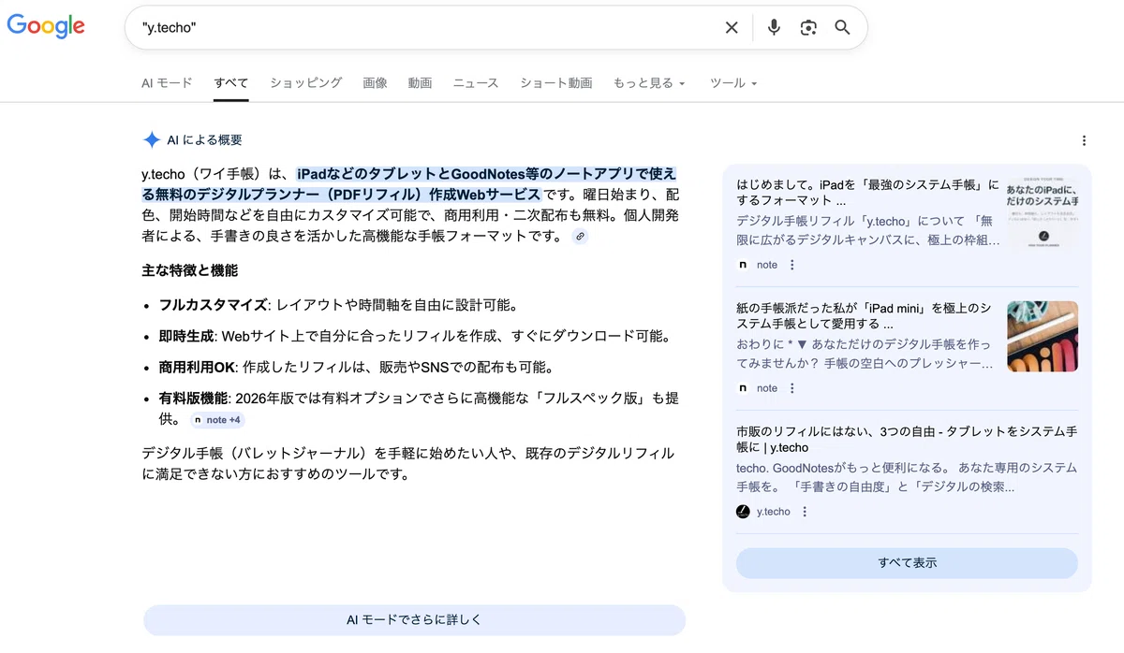1124x653 pixels.
Task: Click note favicon under iPad mini article
Action: click(743, 388)
